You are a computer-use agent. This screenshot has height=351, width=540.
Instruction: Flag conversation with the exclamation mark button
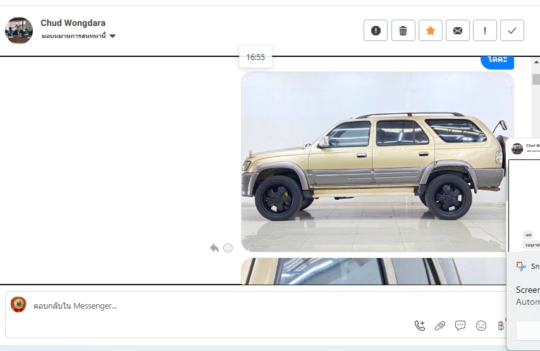(x=485, y=30)
